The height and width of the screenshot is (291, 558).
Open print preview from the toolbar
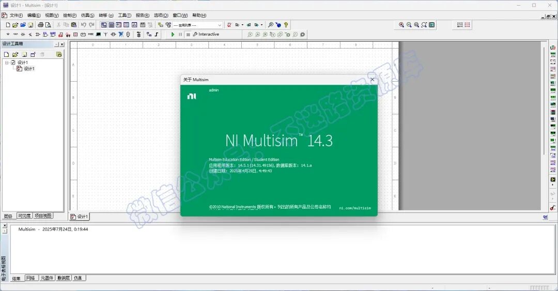click(48, 25)
